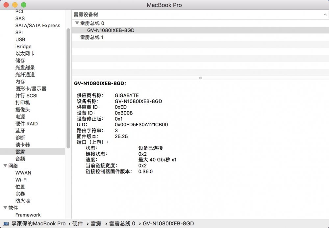Click the UID value 0x00ED5F30A121CB00
The width and height of the screenshot is (329, 228).
click(141, 125)
